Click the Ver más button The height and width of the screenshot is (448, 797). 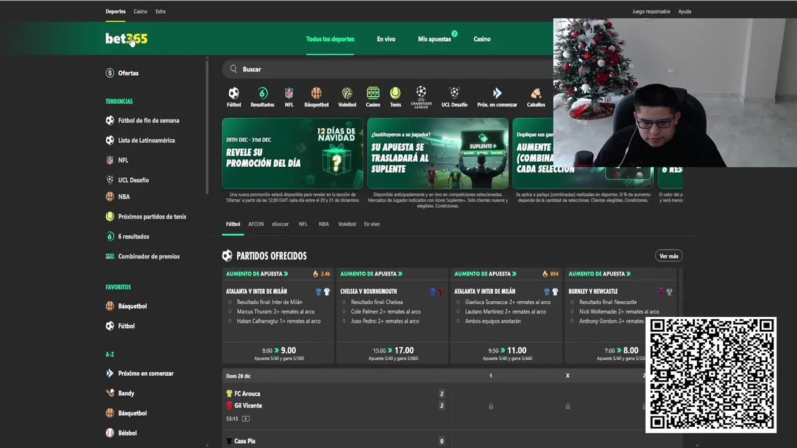point(669,256)
